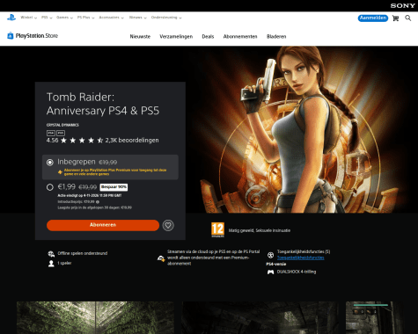Click the accessibility features icon
The height and width of the screenshot is (334, 418).
click(270, 255)
